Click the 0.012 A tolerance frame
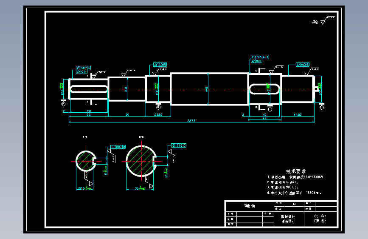The width and height of the screenshot is (368, 239). [83, 68]
